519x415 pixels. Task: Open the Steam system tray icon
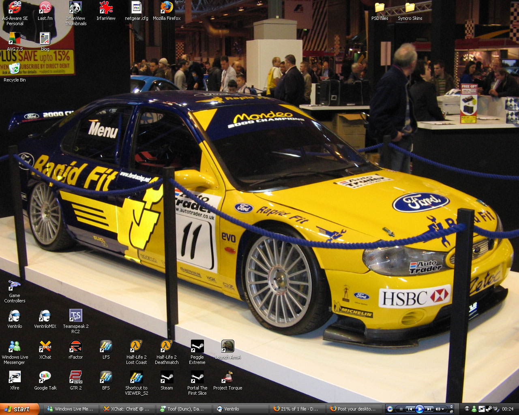coord(489,409)
